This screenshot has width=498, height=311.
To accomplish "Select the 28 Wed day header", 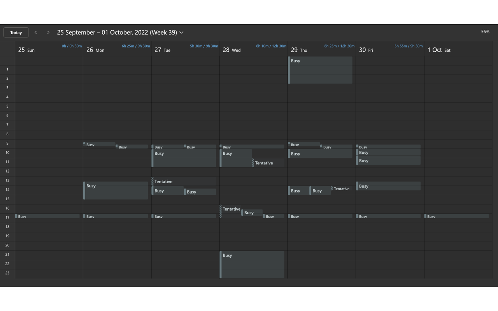I will click(x=231, y=50).
